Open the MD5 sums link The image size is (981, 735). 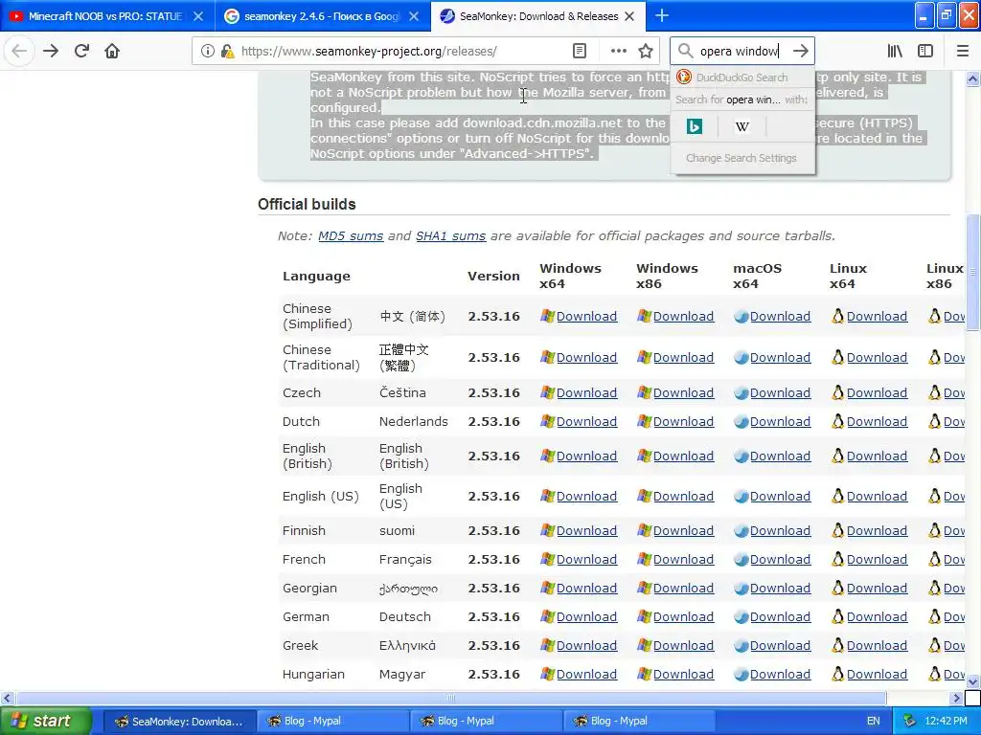pyautogui.click(x=351, y=236)
